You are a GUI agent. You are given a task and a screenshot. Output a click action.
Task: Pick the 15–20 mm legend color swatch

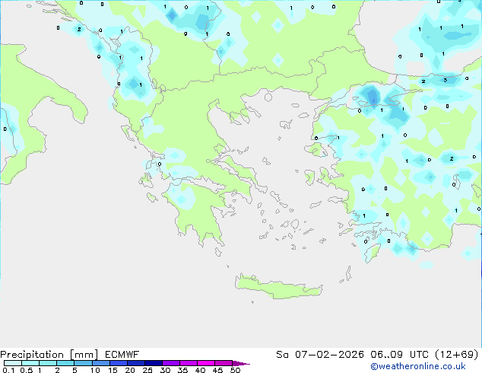pyautogui.click(x=119, y=363)
